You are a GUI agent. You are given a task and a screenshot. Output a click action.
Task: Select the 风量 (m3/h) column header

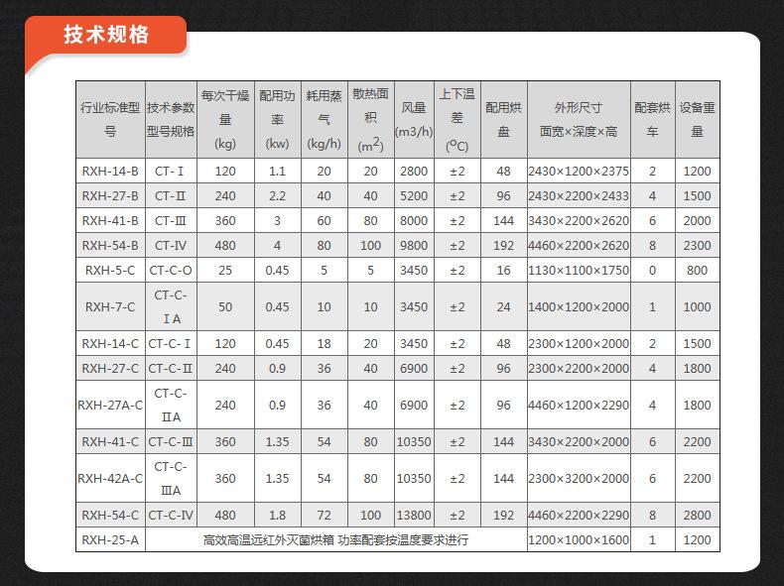pyautogui.click(x=414, y=119)
